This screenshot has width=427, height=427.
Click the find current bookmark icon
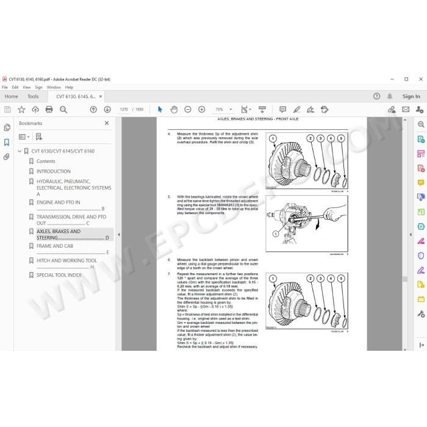pos(39,137)
